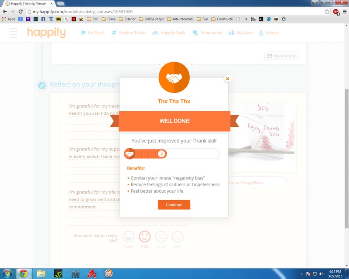Viewport: 349px width, 279px height.
Task: Open Windows Start menu
Action: (7, 274)
